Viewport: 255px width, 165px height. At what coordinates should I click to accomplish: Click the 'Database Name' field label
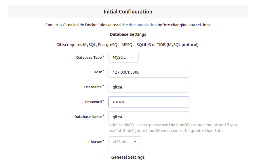[88, 117]
